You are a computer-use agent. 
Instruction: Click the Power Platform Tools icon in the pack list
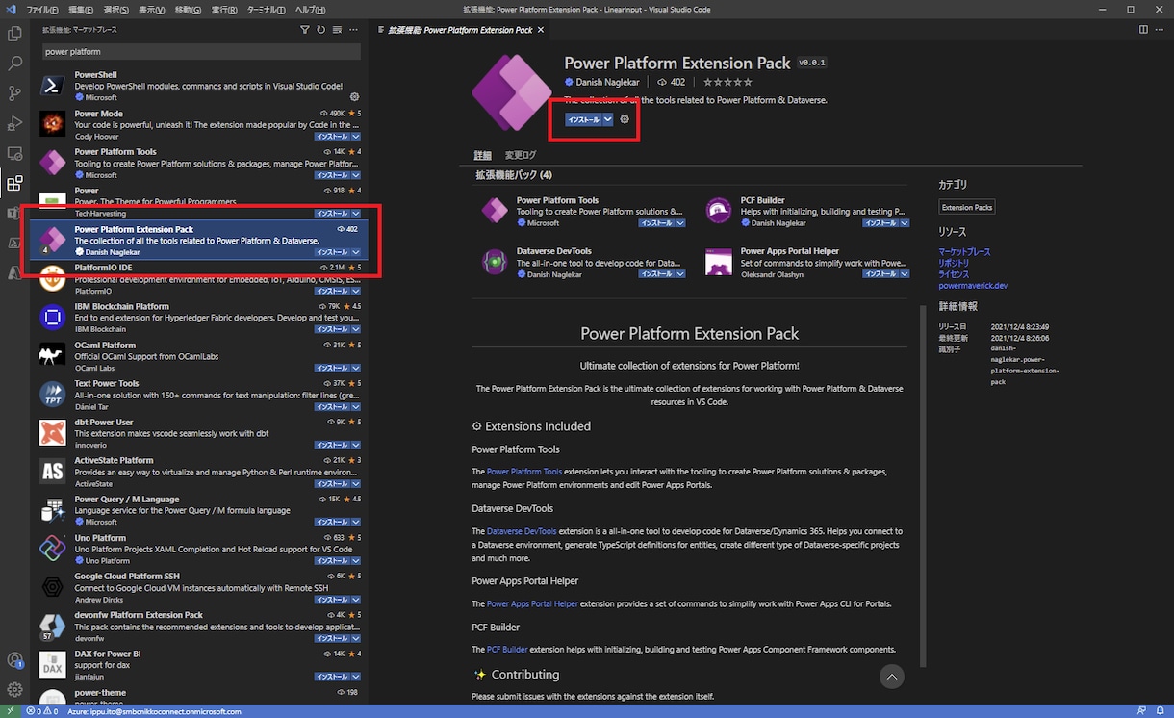click(x=495, y=210)
